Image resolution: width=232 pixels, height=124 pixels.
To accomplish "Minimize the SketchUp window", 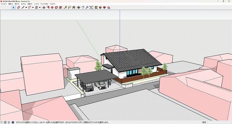I will (218, 1).
